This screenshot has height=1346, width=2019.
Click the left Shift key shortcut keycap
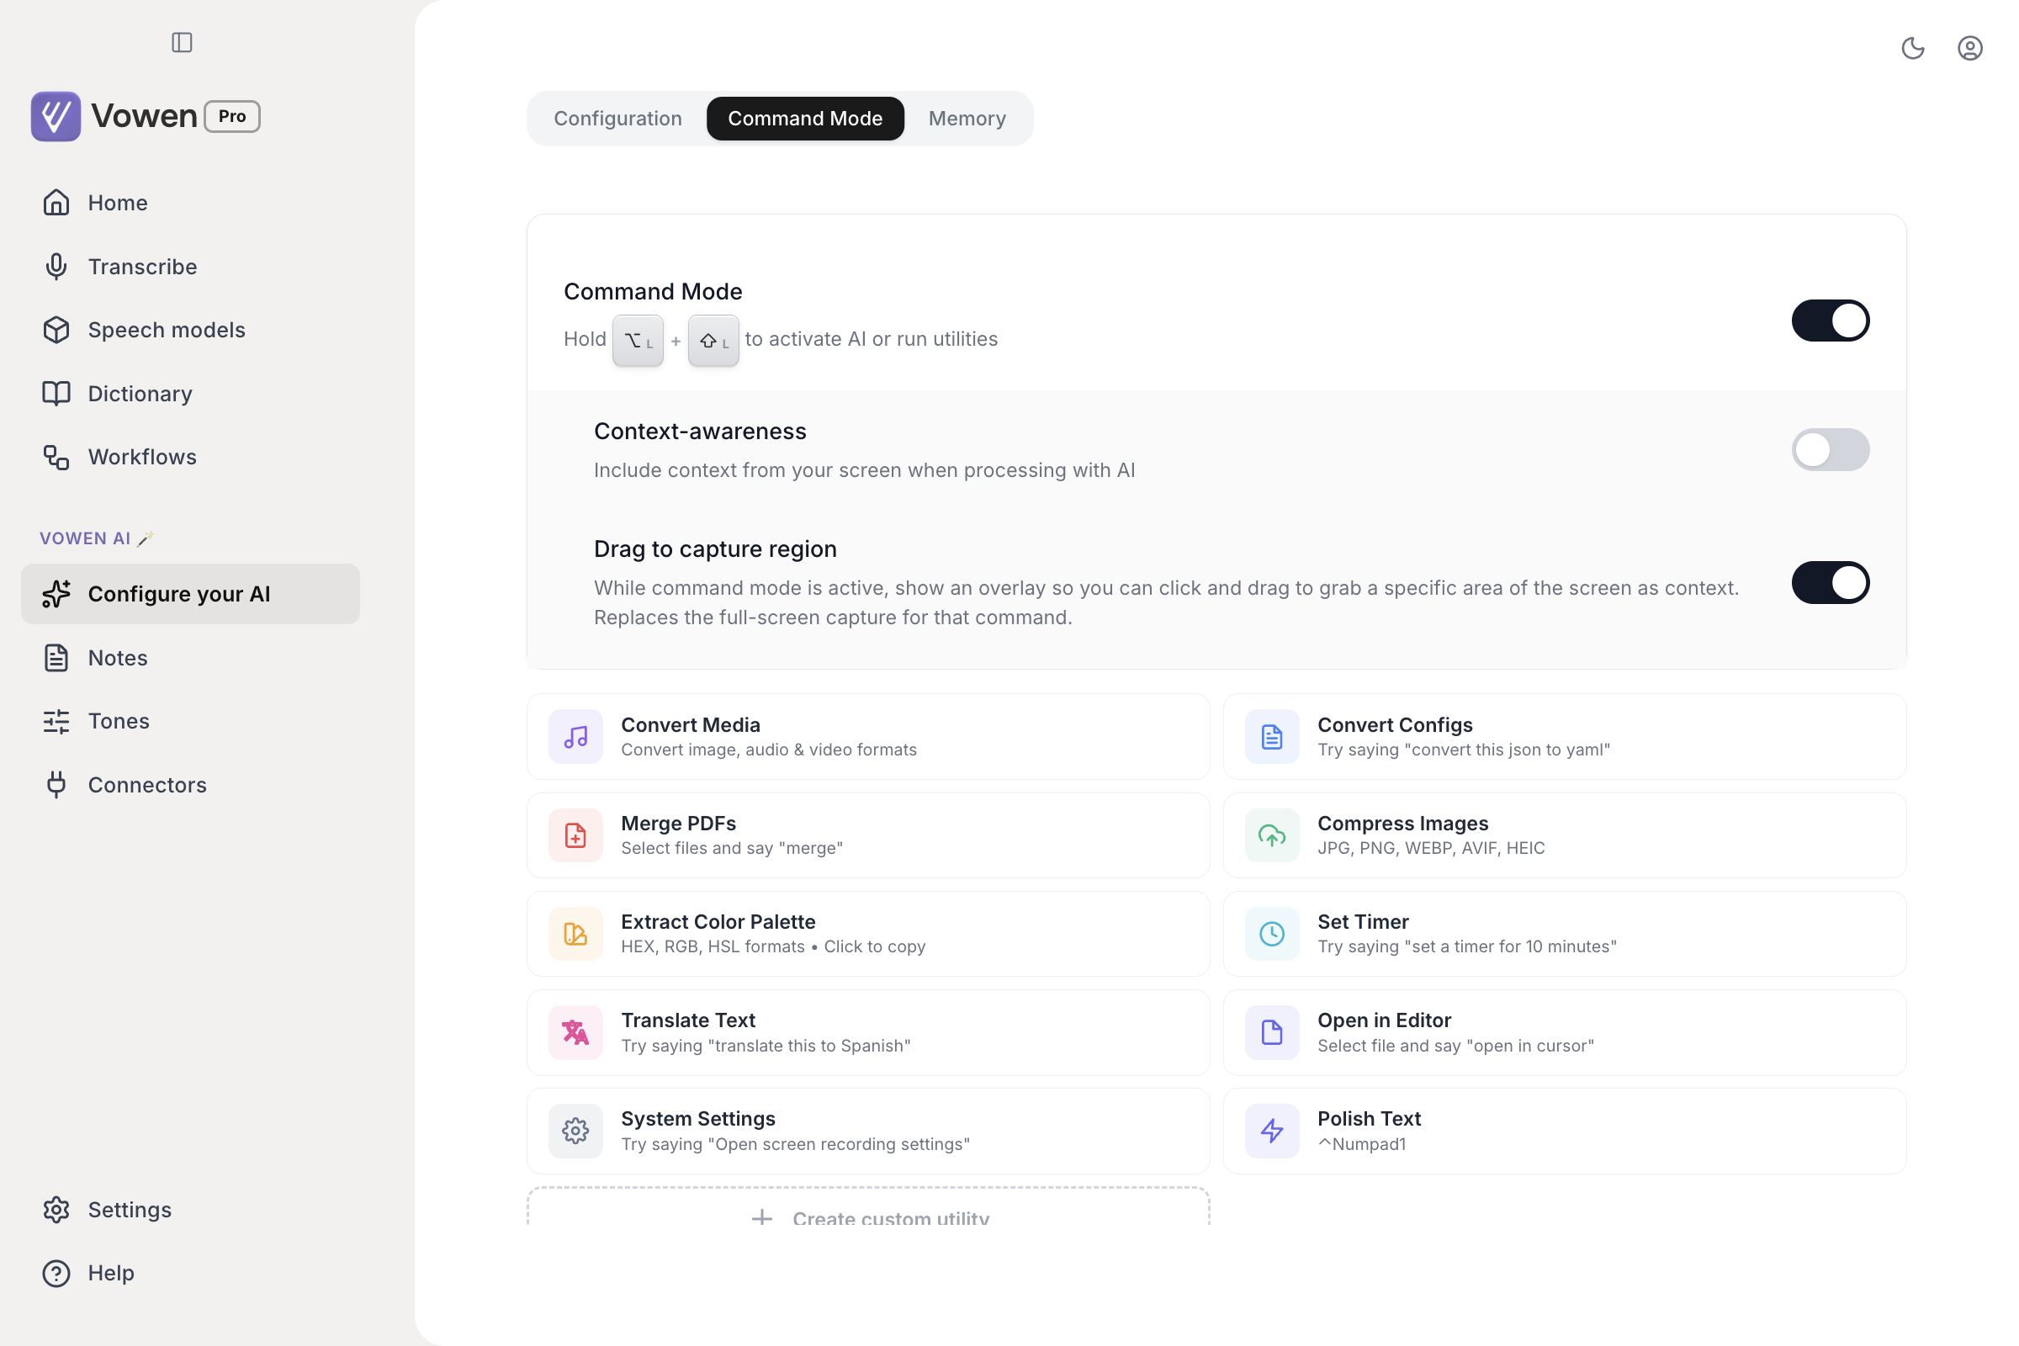click(713, 341)
